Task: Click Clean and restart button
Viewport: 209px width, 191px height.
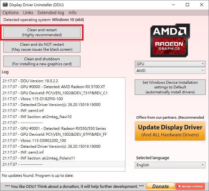Action: pos(42,32)
